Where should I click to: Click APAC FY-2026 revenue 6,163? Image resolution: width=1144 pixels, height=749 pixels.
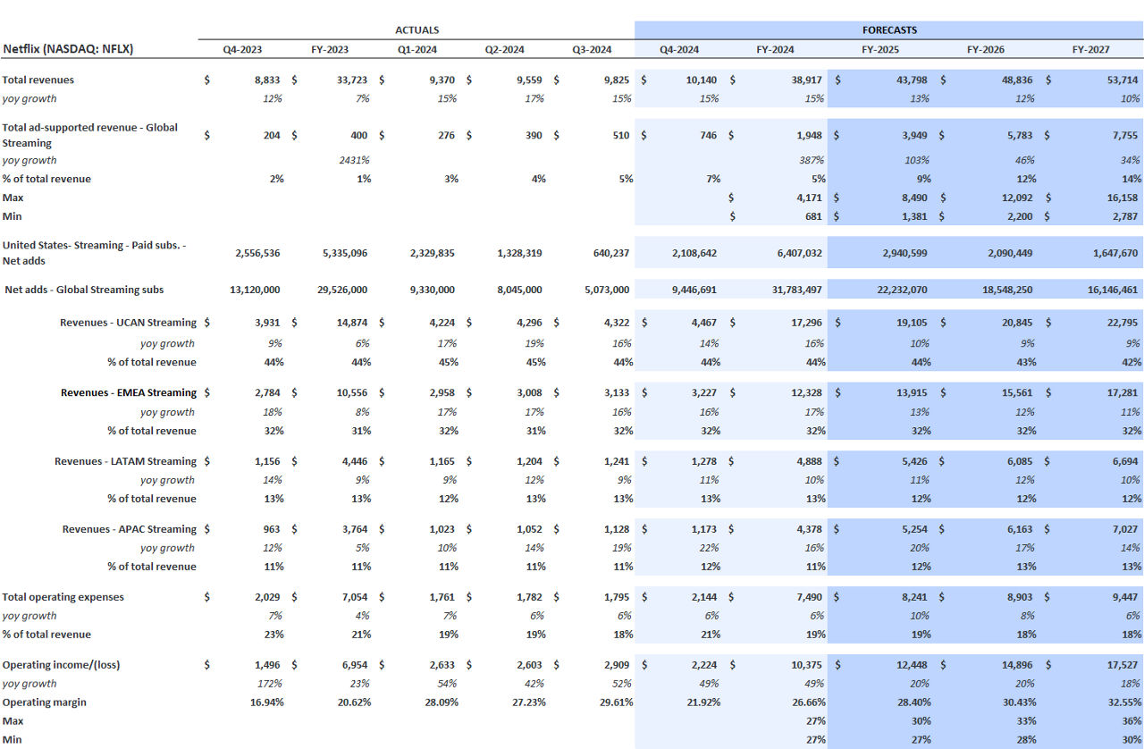point(1019,529)
